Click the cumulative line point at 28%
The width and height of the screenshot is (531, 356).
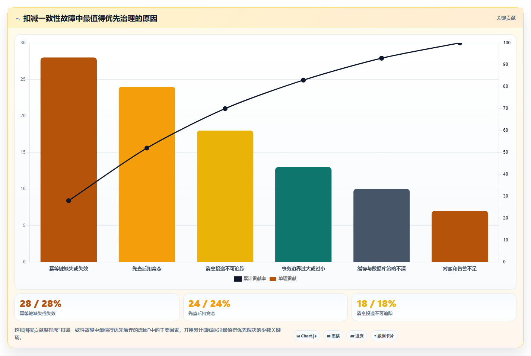tap(69, 201)
